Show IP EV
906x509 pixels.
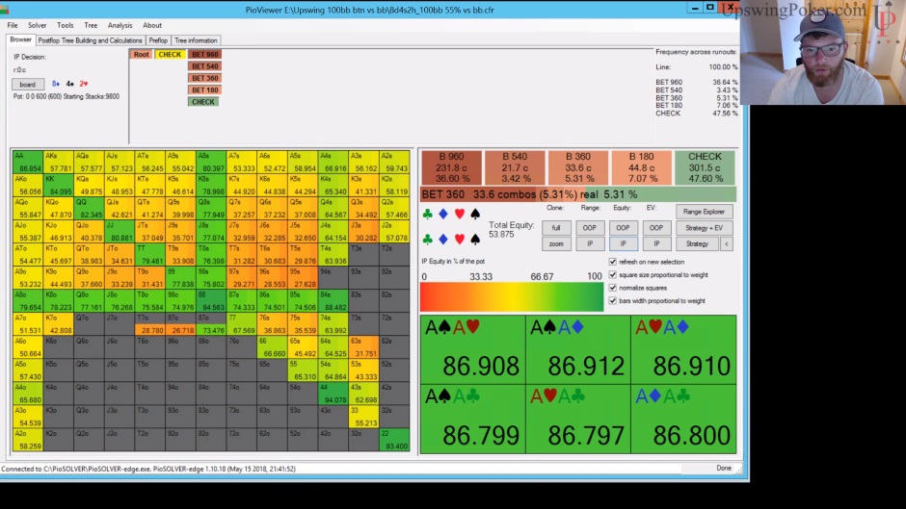click(656, 244)
